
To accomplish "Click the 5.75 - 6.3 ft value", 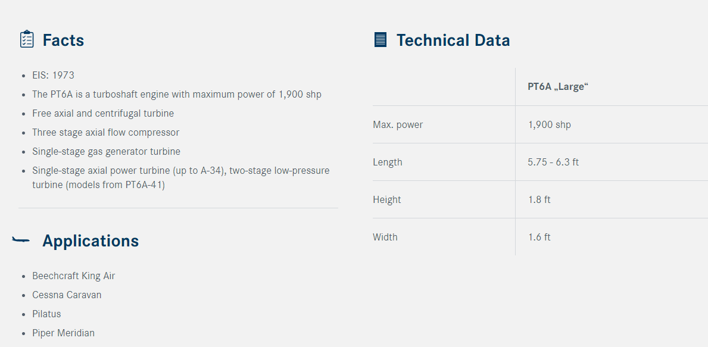I will coord(553,162).
